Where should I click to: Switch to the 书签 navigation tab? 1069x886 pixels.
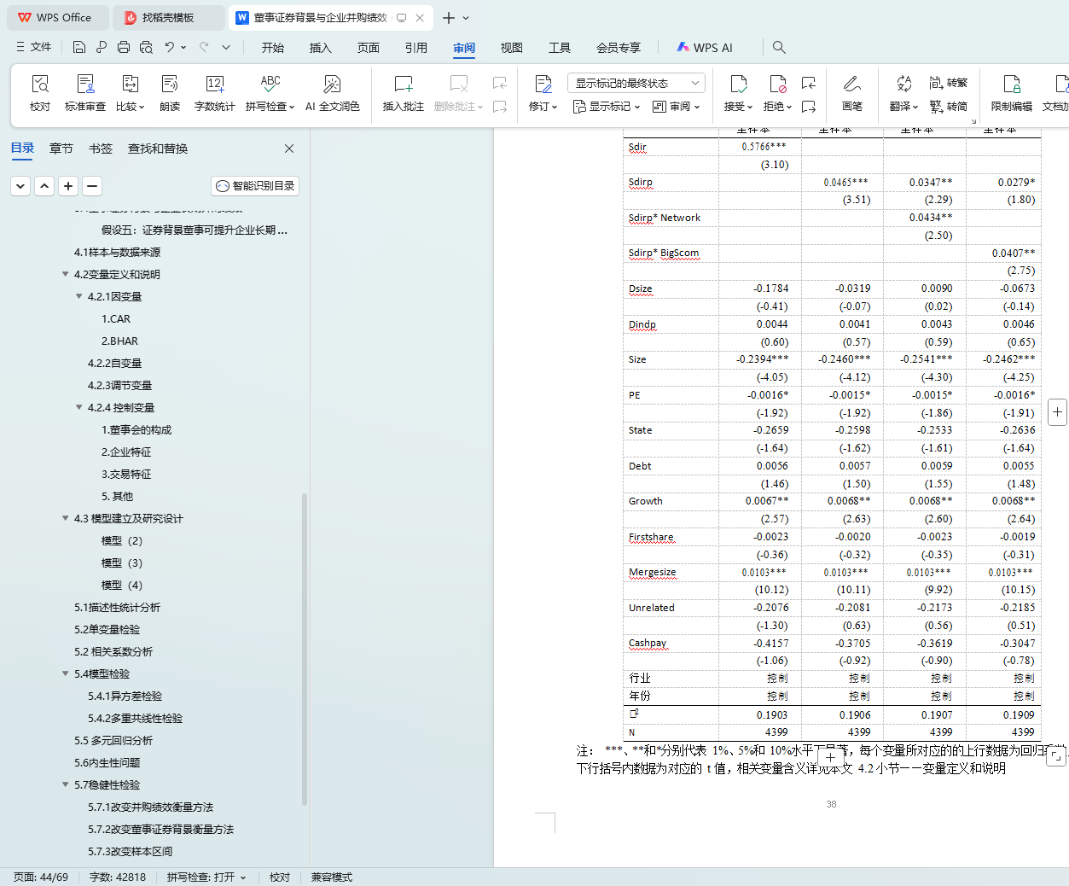point(101,149)
